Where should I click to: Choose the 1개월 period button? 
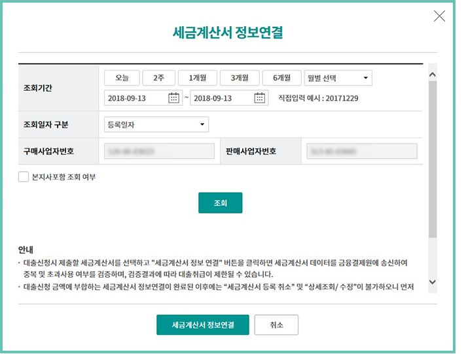(197, 78)
